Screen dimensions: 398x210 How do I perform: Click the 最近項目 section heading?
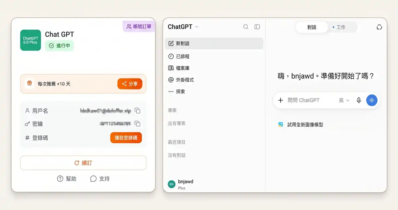click(177, 142)
